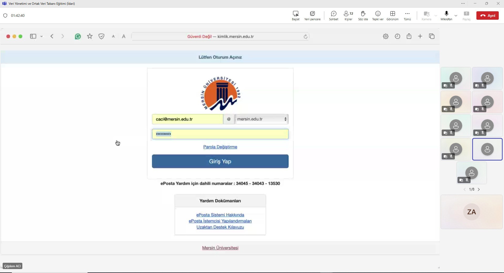Click the yellow minimize dot in Safari
This screenshot has height=273, width=504.
[x=14, y=37]
